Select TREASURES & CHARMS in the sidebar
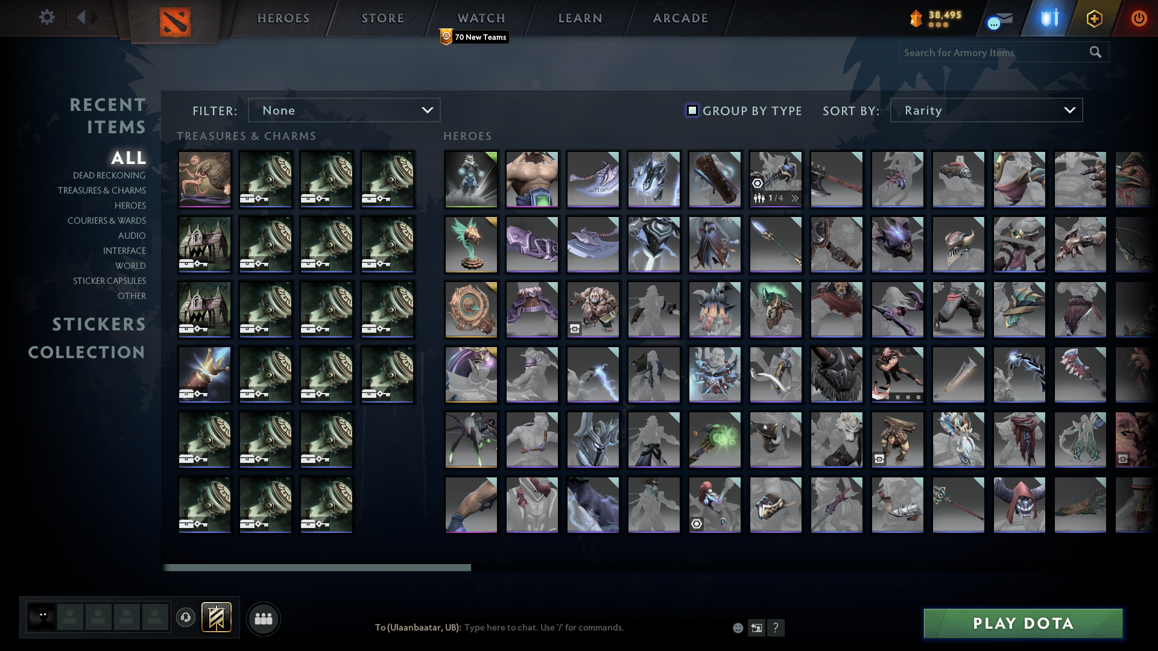Image resolution: width=1158 pixels, height=651 pixels. 102,190
